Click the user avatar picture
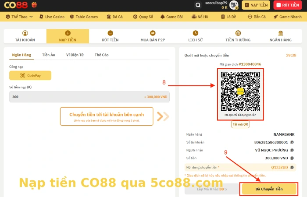The height and width of the screenshot is (197, 307). (234, 5)
